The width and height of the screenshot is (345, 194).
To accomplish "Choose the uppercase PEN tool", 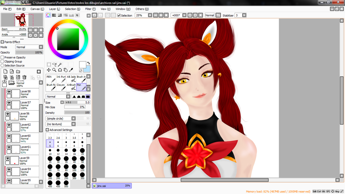I will point(51,79).
